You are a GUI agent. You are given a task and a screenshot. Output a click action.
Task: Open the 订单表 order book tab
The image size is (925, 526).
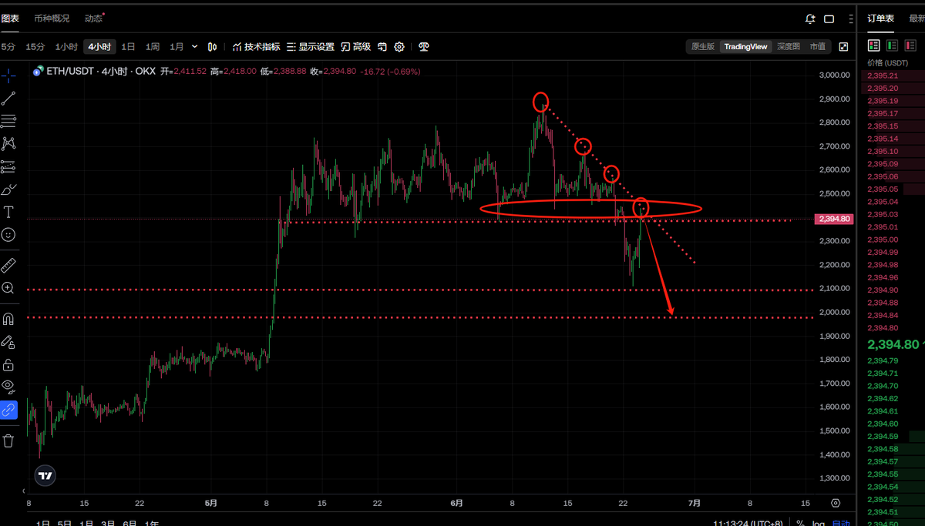(x=881, y=18)
